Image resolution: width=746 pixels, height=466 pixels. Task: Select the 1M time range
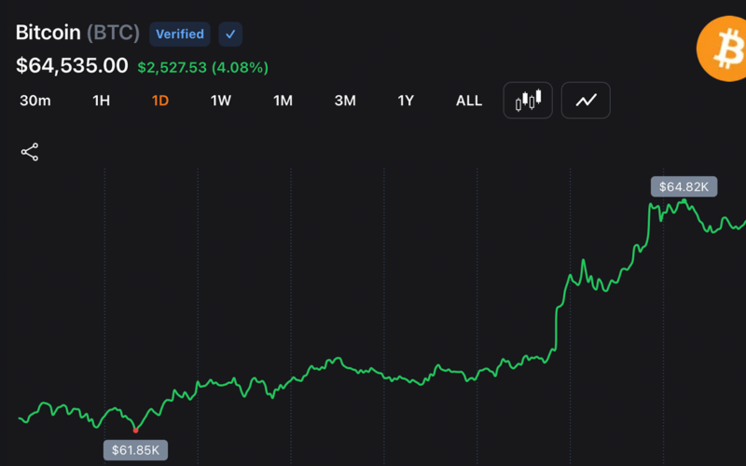click(x=283, y=101)
